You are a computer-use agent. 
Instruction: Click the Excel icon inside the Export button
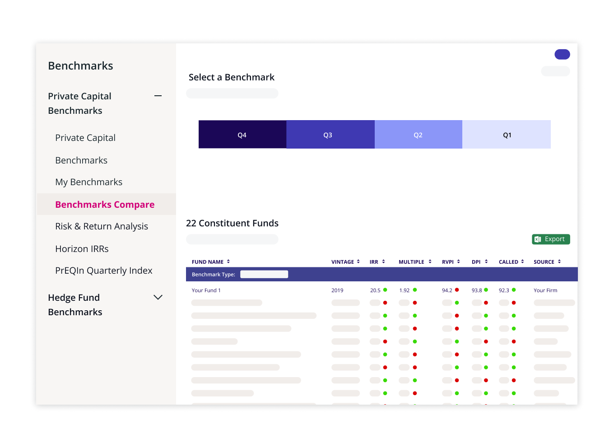538,239
